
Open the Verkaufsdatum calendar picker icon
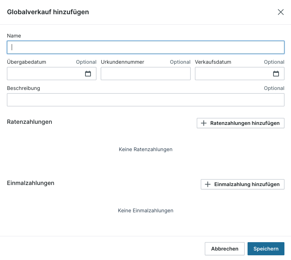[276, 74]
